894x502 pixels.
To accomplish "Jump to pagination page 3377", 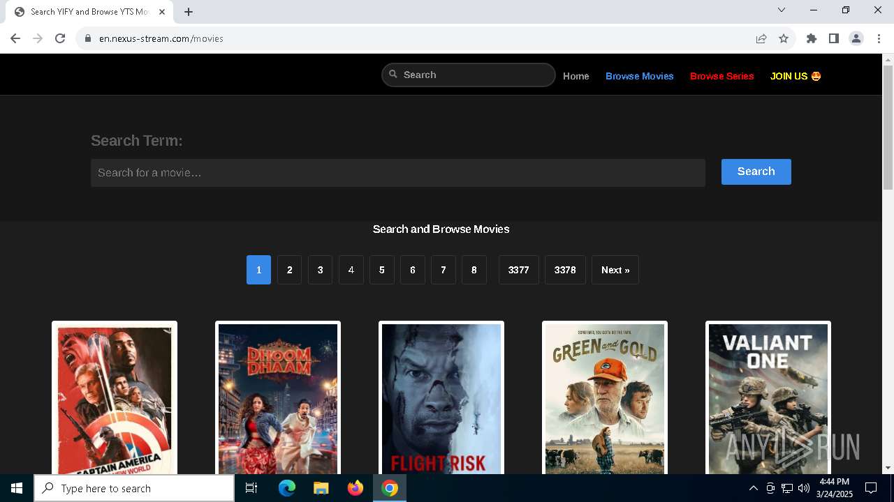I will (519, 270).
